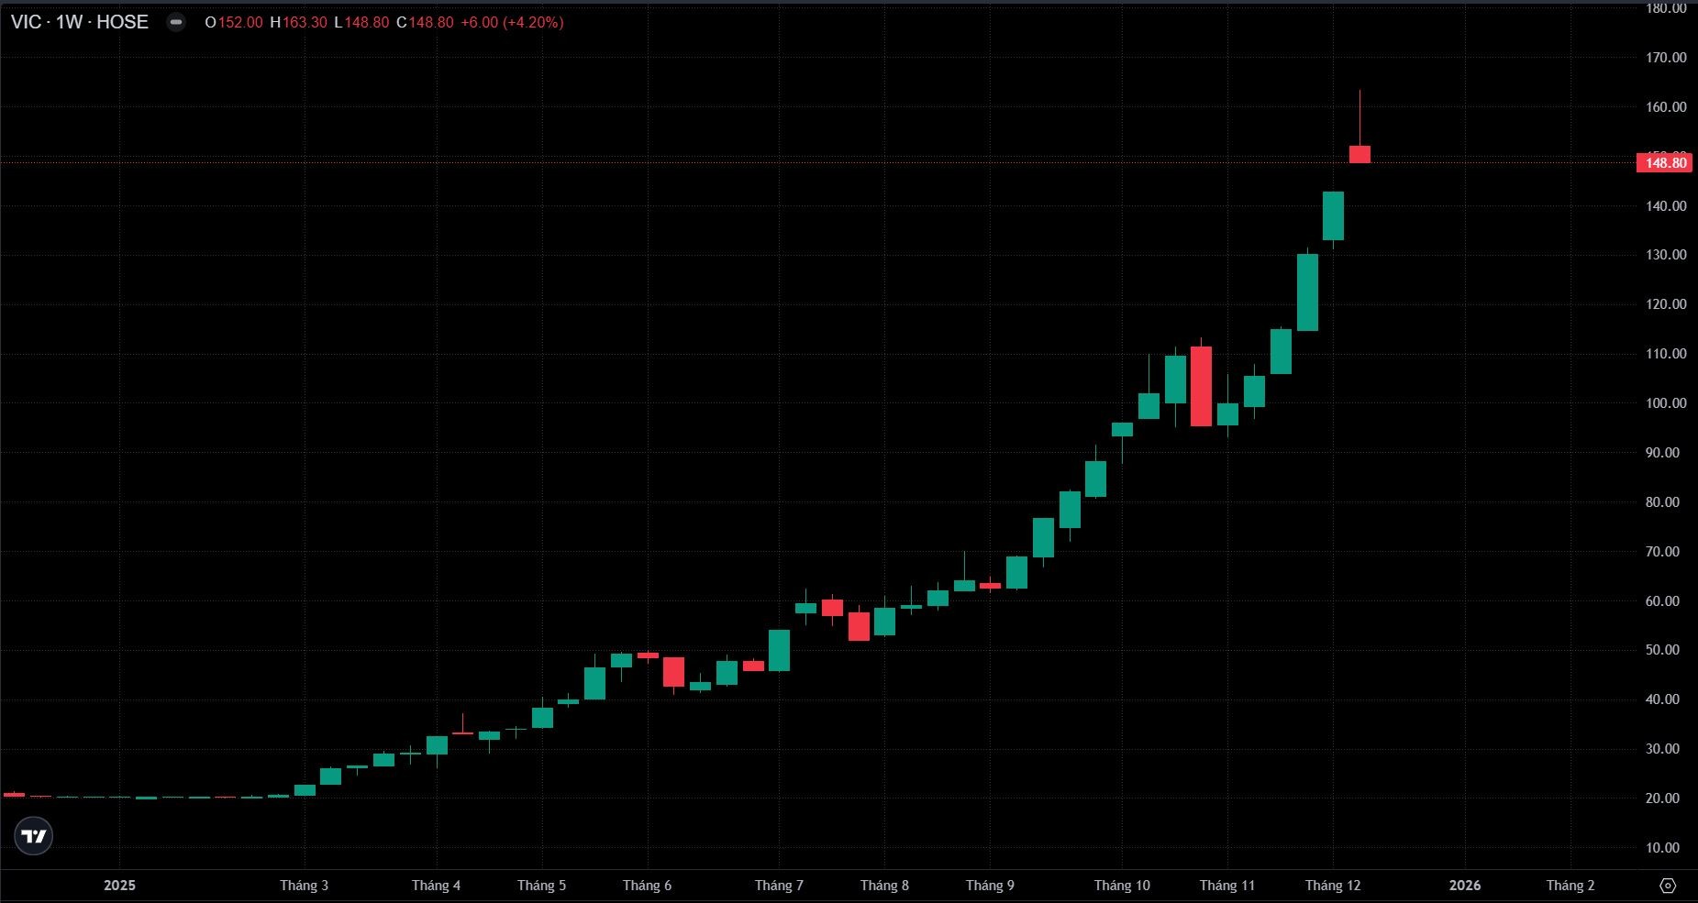
Task: Click the Tháng 2 time axis label
Action: click(1570, 886)
